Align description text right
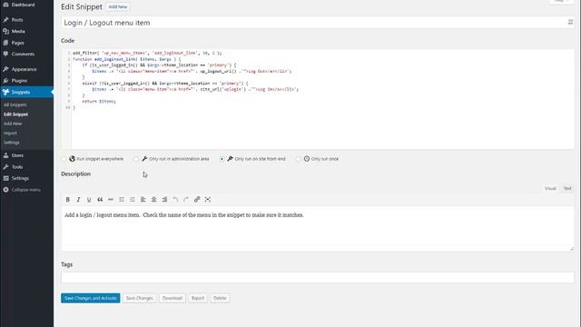Viewport: 581px width, 327px height. click(164, 200)
